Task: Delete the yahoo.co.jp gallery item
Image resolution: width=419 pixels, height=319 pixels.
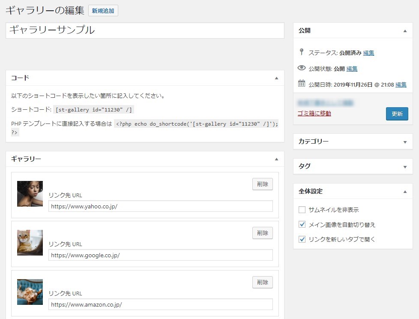Action: [262, 184]
